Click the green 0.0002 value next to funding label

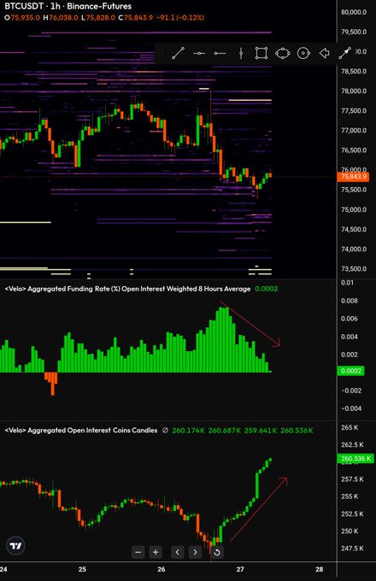[x=267, y=289]
